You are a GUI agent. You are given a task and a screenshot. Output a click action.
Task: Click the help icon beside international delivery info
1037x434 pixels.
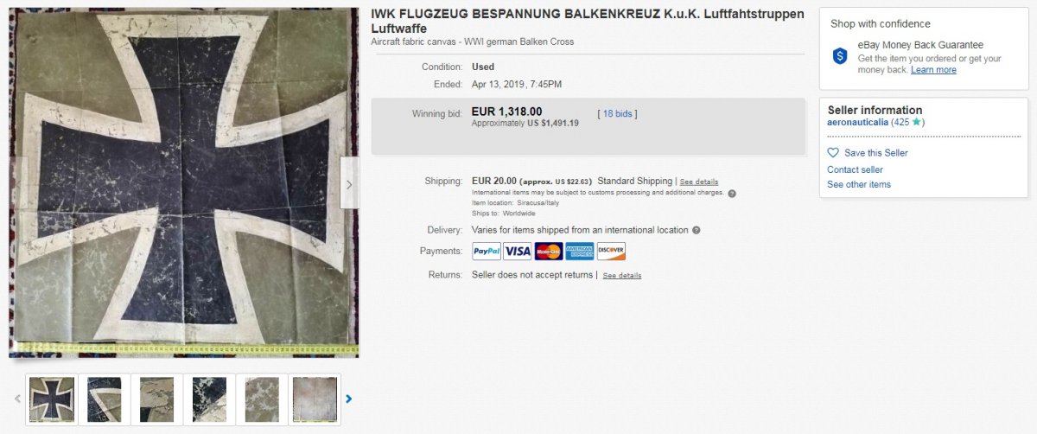click(x=697, y=231)
